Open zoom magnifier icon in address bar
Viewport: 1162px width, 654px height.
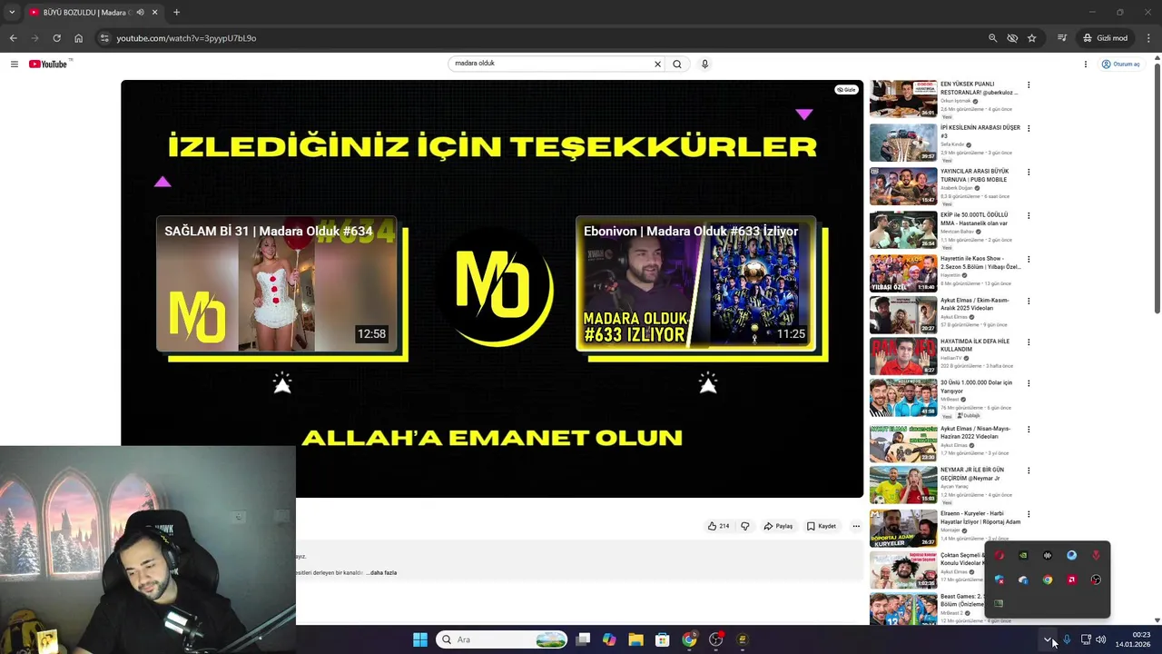pyautogui.click(x=992, y=38)
